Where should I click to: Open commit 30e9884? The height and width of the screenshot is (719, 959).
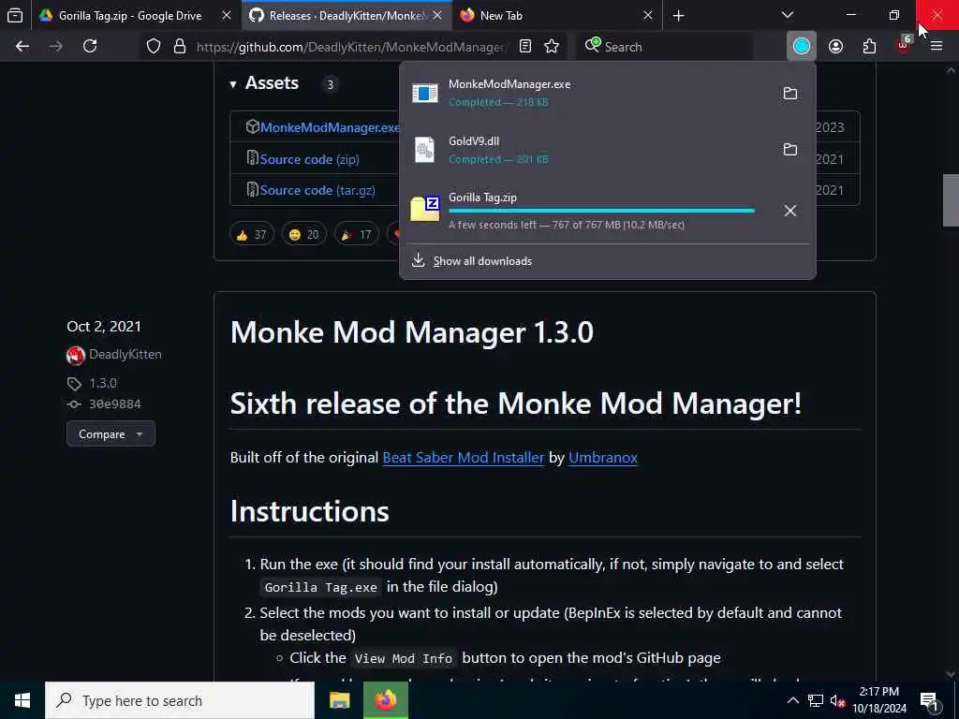[x=115, y=404]
